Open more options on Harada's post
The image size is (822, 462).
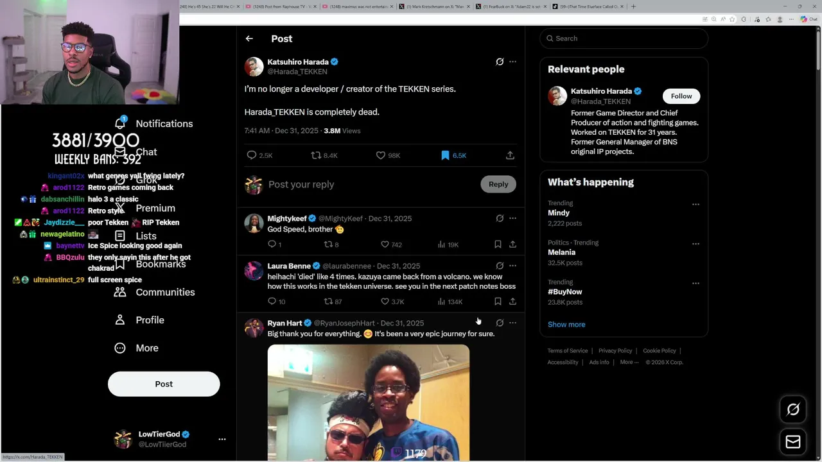coord(512,62)
